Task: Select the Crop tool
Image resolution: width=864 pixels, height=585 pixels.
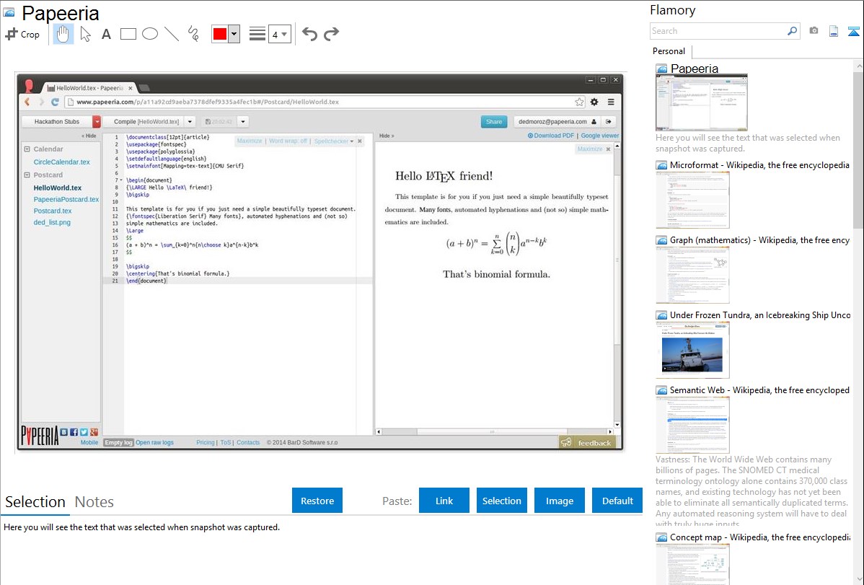Action: point(22,34)
